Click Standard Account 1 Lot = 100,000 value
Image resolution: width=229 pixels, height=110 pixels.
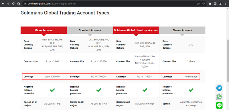coord(98,62)
